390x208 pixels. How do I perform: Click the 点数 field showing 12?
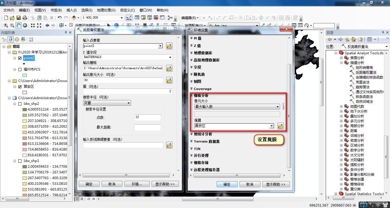tap(148, 117)
